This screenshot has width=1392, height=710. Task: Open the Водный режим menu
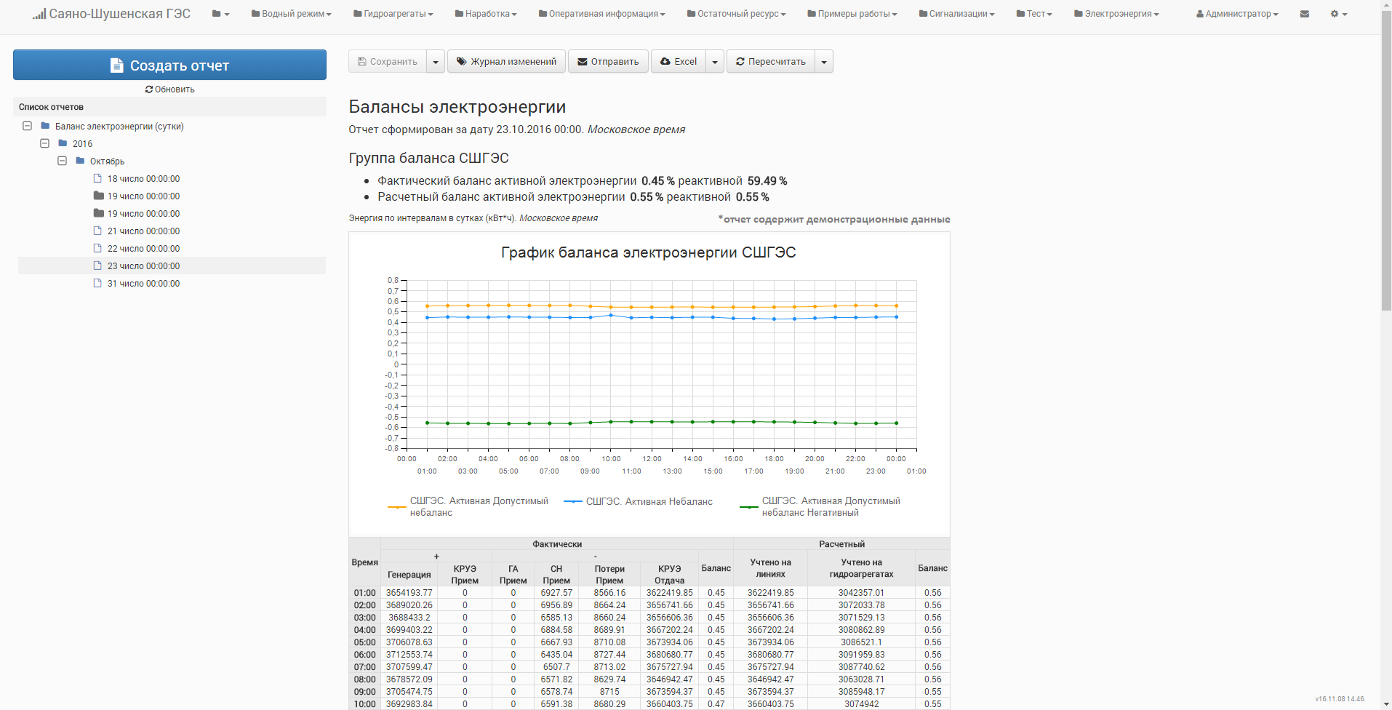tap(291, 14)
